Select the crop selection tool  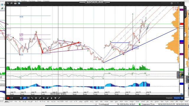(x=55, y=98)
